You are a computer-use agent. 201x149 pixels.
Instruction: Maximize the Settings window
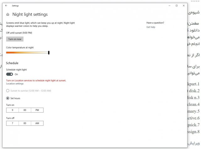tap(177, 6)
